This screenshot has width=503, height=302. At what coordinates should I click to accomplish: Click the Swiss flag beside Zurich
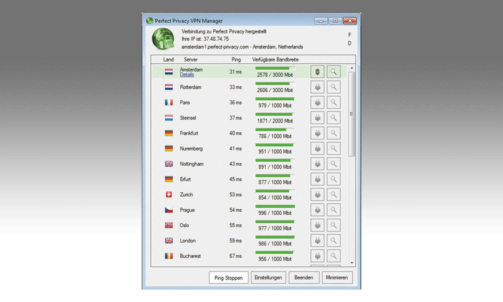coord(169,195)
